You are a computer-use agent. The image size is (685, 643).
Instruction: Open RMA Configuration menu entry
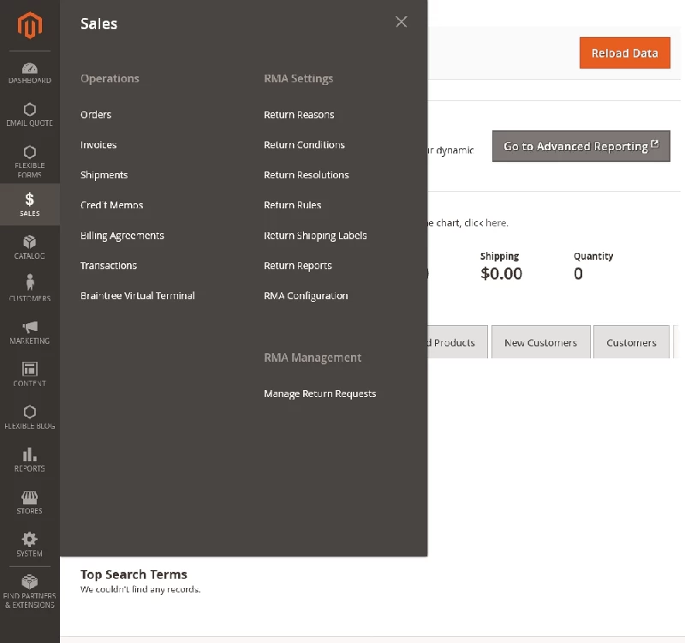pyautogui.click(x=306, y=296)
